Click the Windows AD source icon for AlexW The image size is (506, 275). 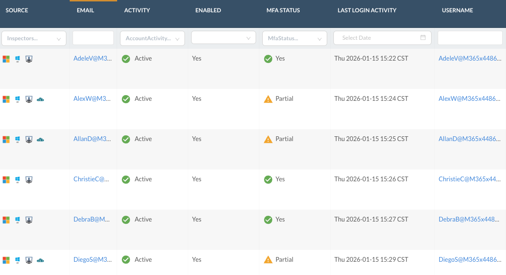(18, 99)
